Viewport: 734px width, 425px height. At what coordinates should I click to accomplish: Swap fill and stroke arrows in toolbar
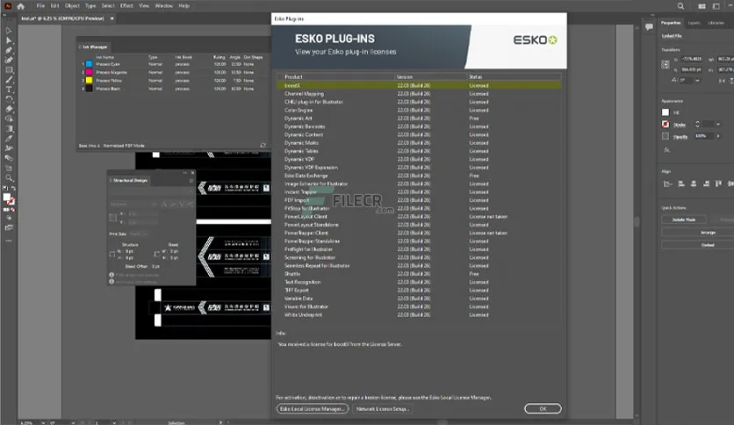coord(13,188)
